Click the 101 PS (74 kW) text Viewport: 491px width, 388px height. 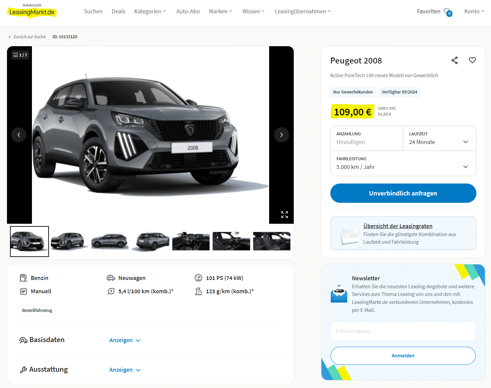[x=225, y=278]
